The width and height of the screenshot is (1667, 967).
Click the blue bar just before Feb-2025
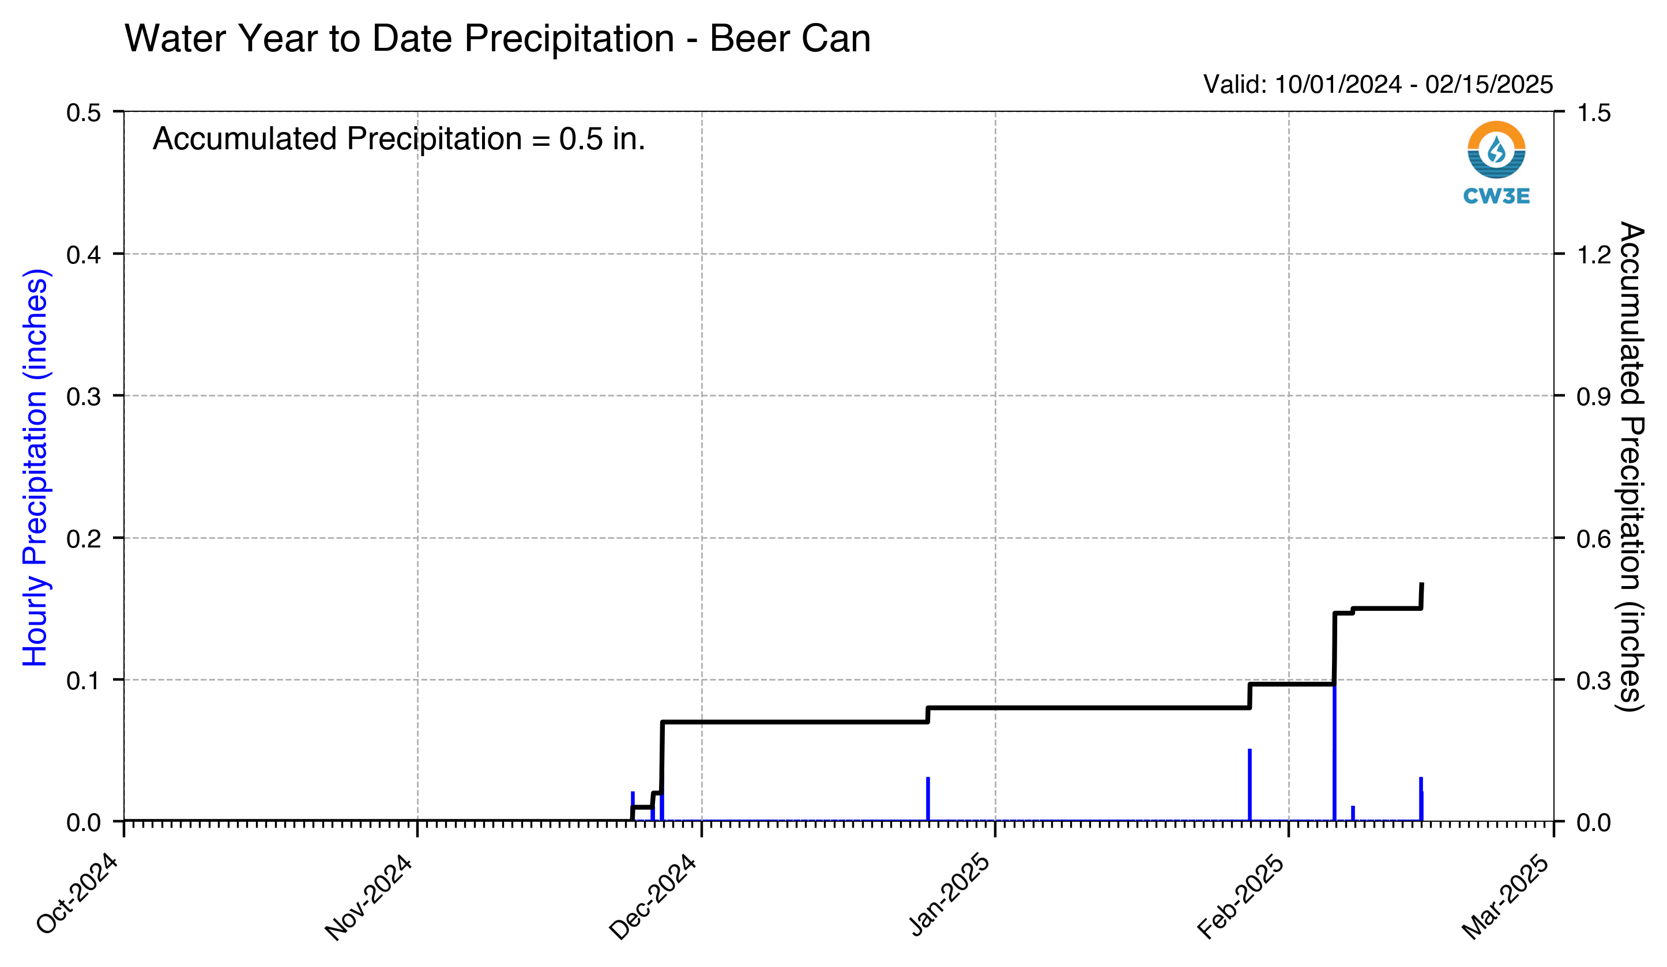point(1250,784)
